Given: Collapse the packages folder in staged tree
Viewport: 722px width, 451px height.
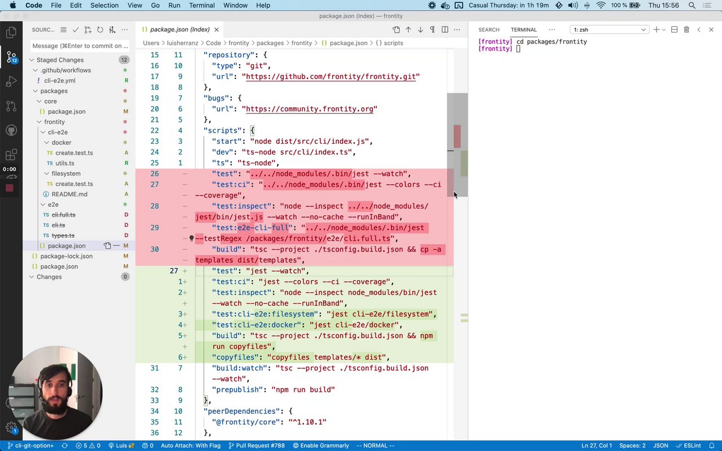Looking at the screenshot, I should click(54, 91).
